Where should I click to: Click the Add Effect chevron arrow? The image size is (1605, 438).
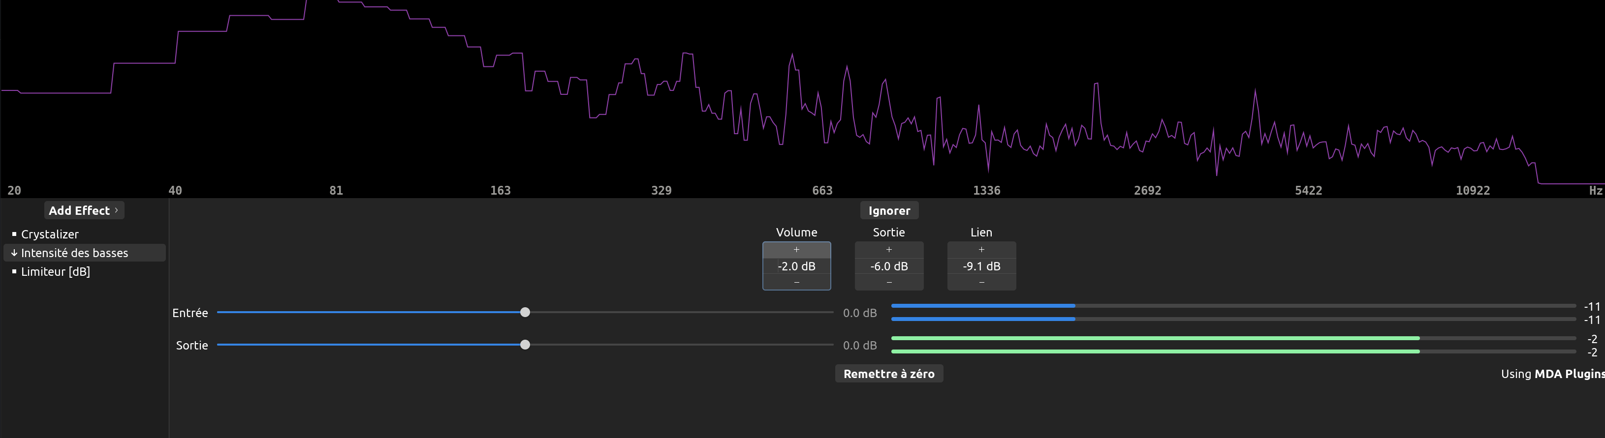(x=117, y=210)
